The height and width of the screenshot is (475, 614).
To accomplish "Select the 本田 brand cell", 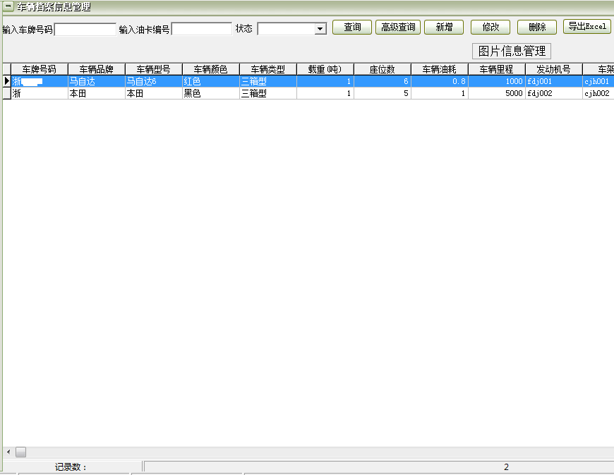I will (x=96, y=93).
